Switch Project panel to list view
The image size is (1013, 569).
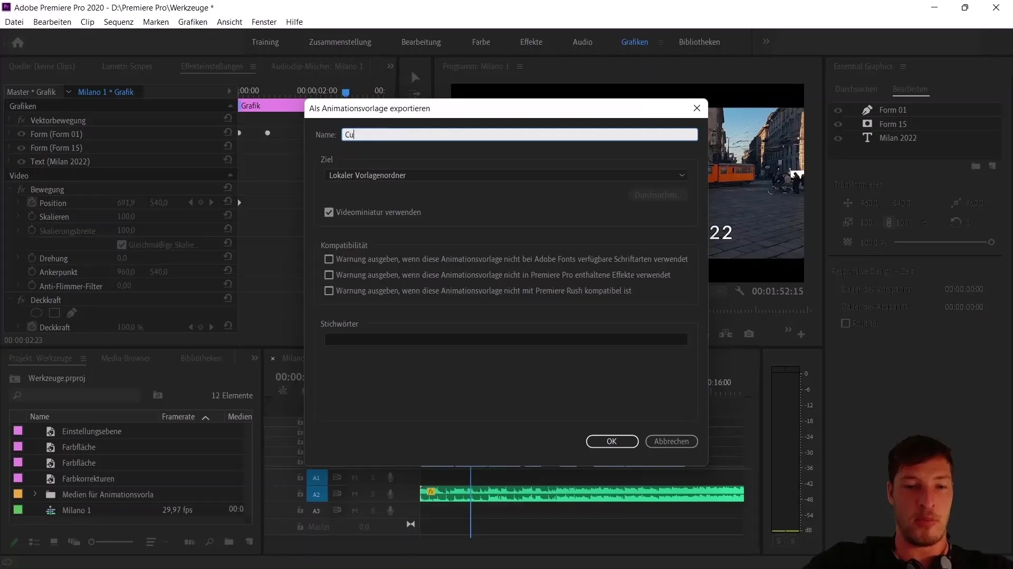coord(34,542)
